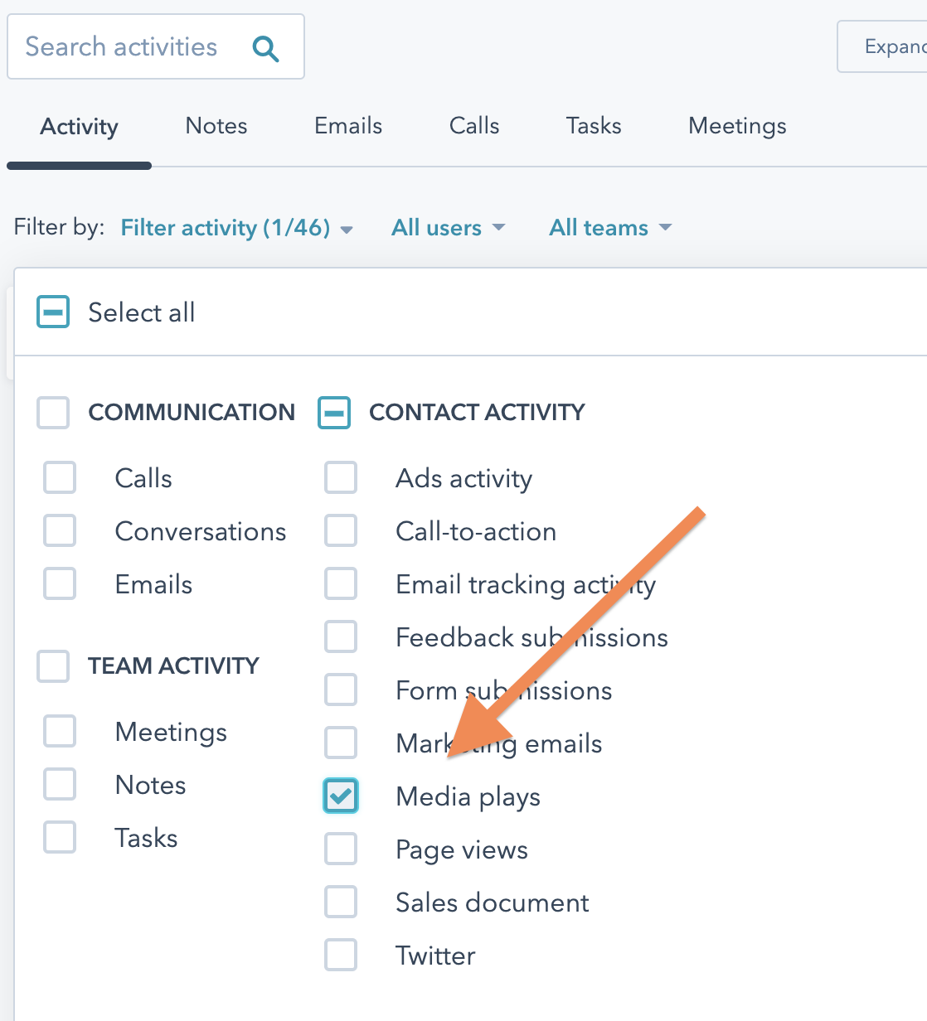Check the Sales document checkbox
This screenshot has height=1021, width=927.
click(x=341, y=902)
